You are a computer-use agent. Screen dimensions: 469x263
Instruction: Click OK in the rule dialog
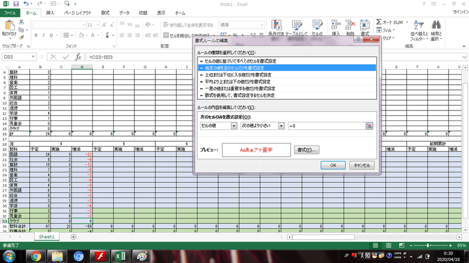click(x=333, y=165)
